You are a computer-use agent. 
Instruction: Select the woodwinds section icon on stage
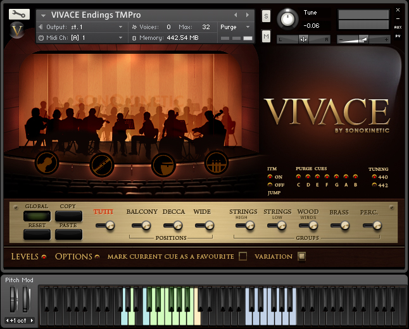(101, 164)
